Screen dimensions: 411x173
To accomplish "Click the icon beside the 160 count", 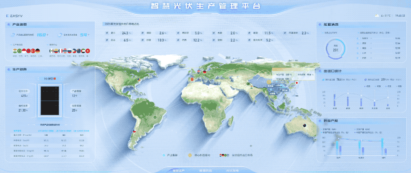I will pyautogui.click(x=12, y=35).
